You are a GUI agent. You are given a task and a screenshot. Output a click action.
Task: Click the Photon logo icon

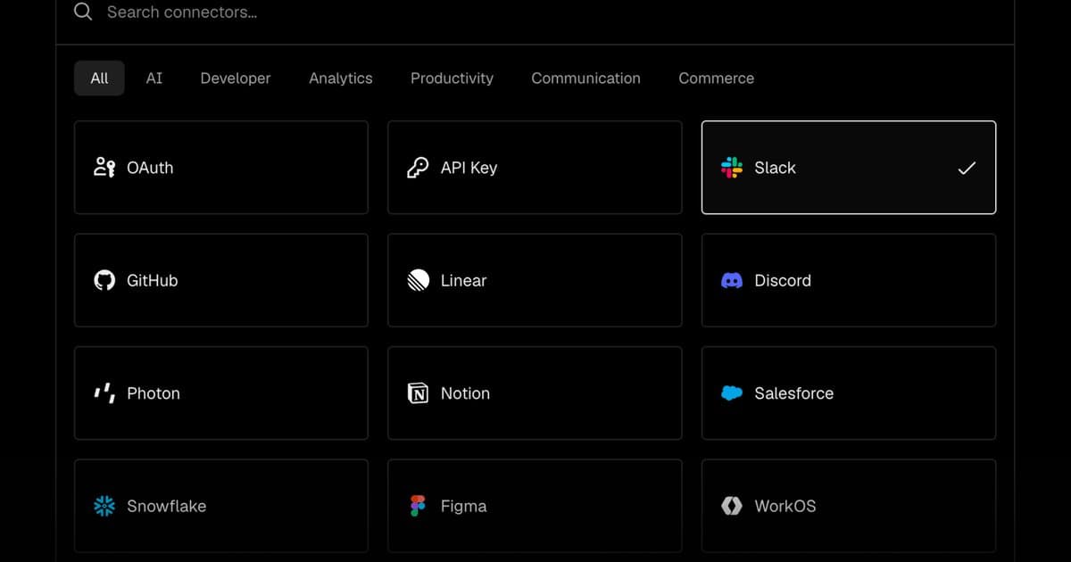[104, 393]
